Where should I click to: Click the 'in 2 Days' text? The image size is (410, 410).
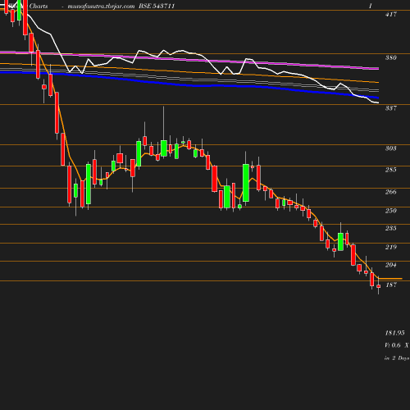click(x=397, y=358)
